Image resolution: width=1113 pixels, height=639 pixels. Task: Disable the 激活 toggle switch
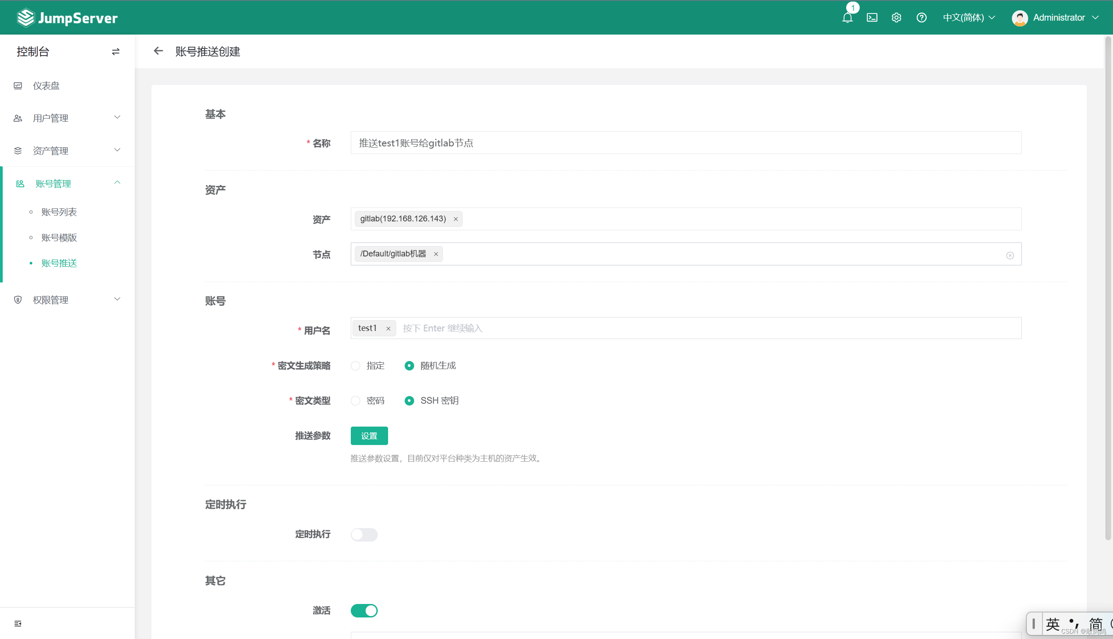[364, 611]
